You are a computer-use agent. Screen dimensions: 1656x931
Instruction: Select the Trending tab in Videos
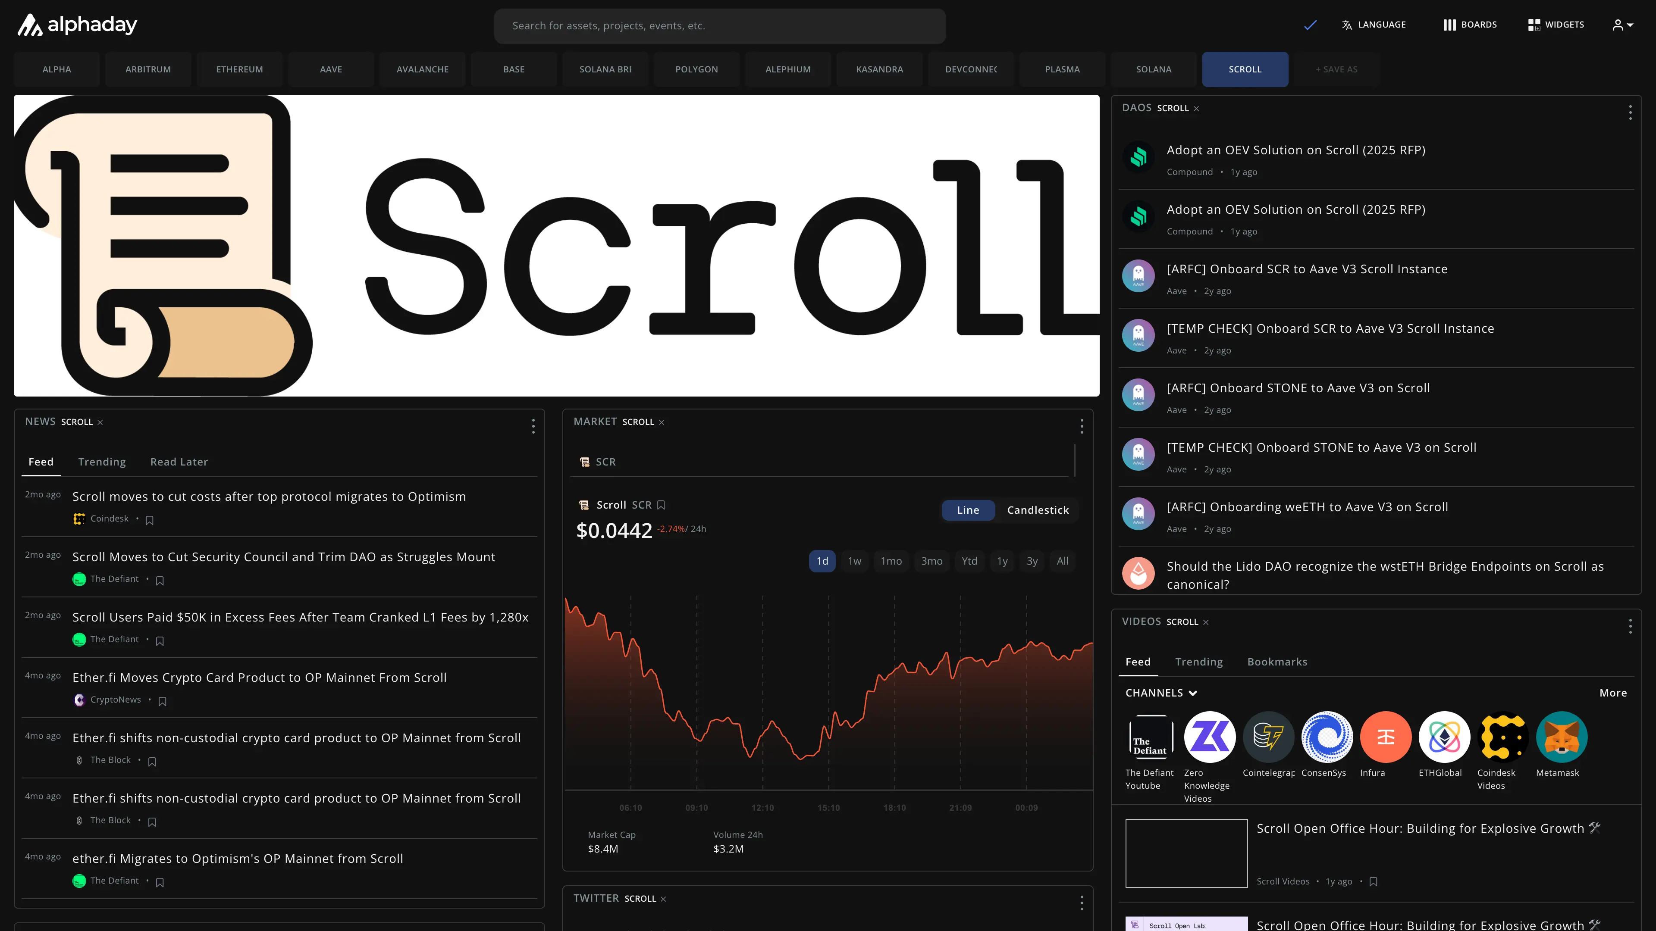[x=1199, y=662]
